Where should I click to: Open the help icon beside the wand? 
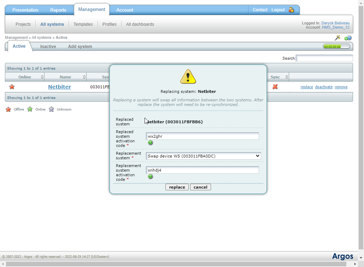[348, 38]
